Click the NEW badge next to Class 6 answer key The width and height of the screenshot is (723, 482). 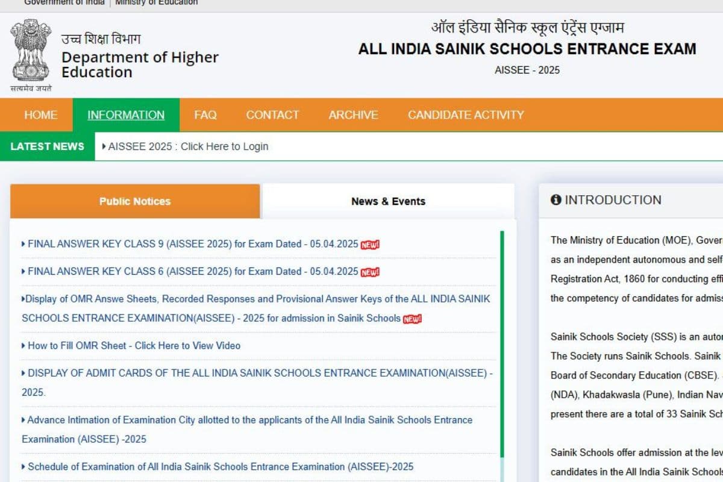(370, 271)
